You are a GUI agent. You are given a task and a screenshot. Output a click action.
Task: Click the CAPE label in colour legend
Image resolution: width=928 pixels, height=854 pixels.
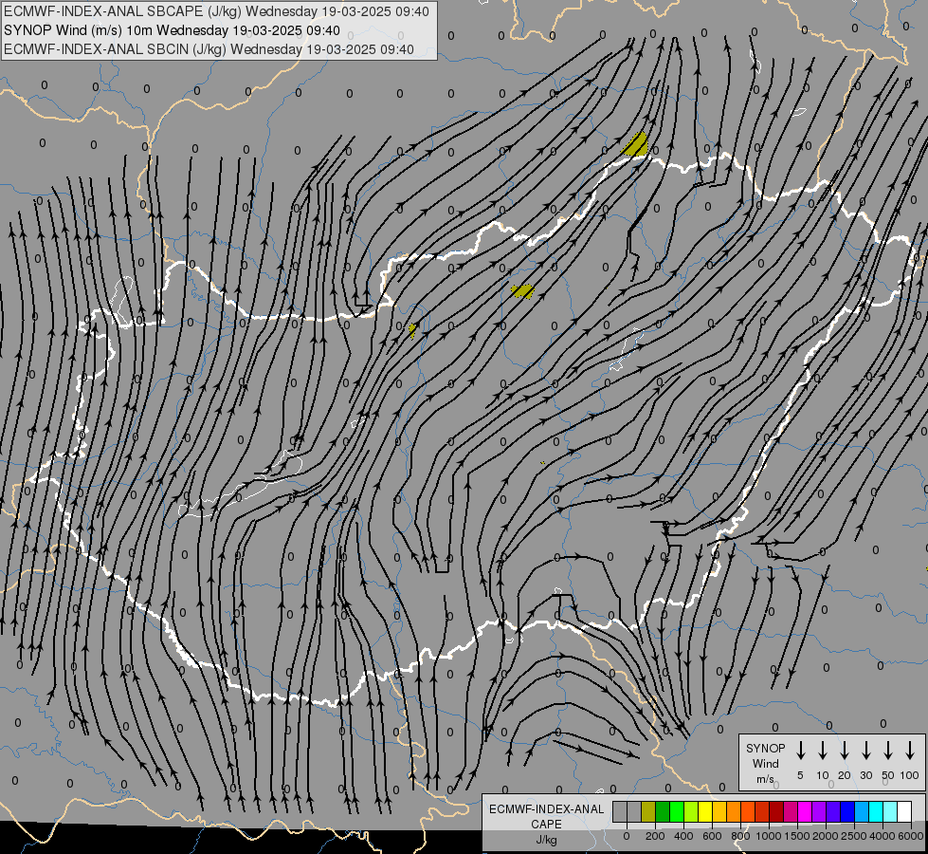pos(546,824)
